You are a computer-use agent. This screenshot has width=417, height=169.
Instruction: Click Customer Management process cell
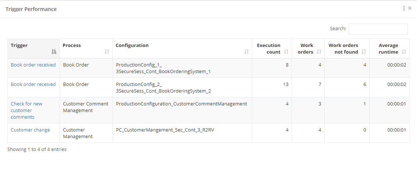pyautogui.click(x=86, y=133)
